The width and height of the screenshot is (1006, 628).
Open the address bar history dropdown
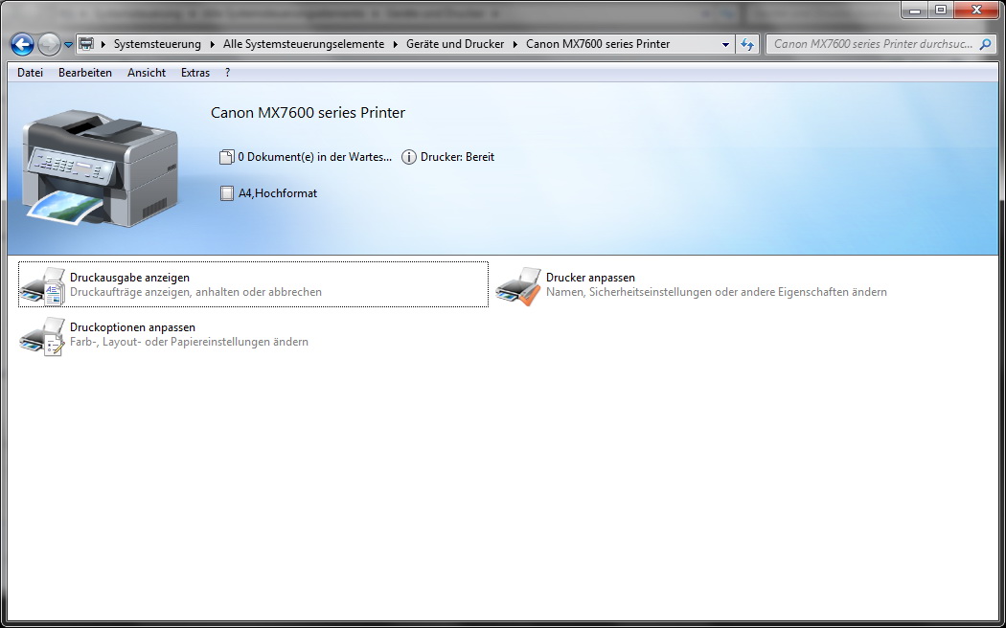point(725,44)
